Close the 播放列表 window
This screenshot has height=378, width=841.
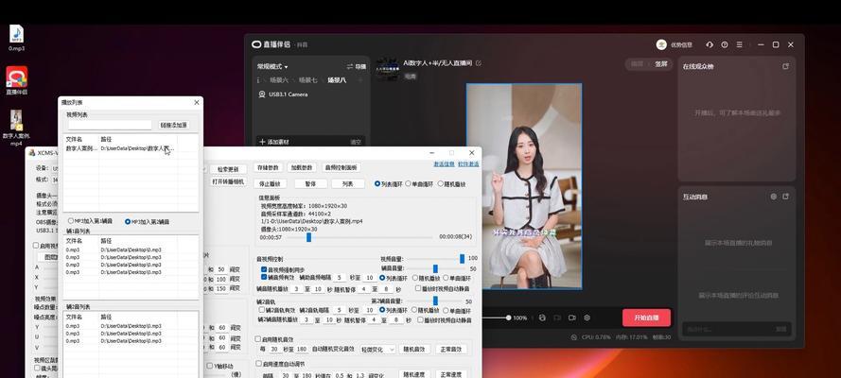click(197, 102)
